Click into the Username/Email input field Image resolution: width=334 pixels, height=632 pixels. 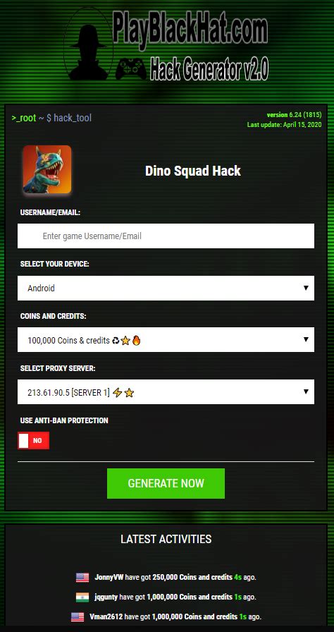[166, 236]
